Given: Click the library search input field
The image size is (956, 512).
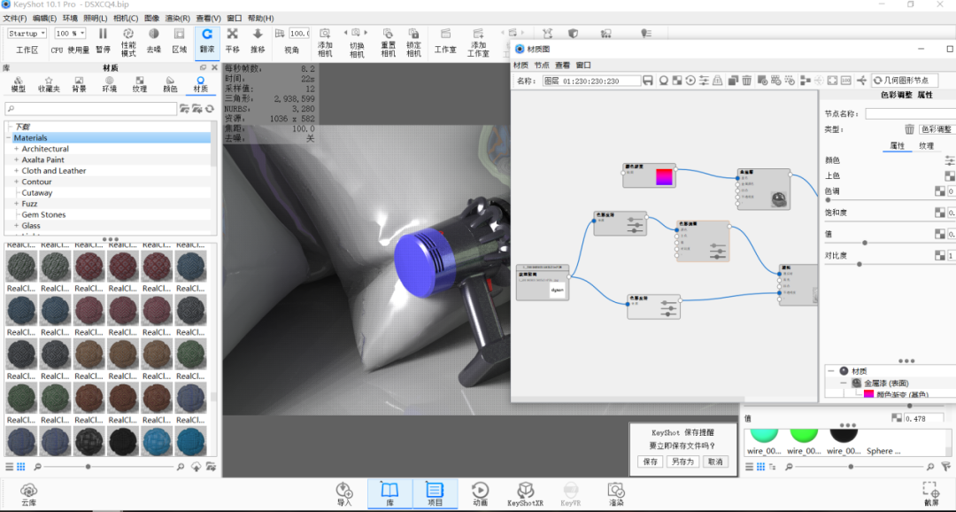Looking at the screenshot, I should click(91, 109).
